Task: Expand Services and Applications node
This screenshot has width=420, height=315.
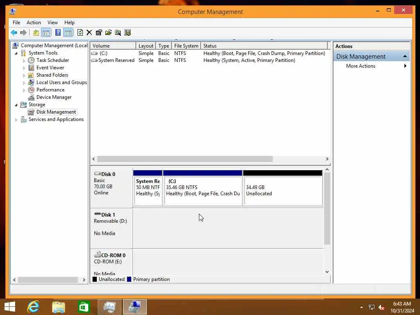Action: point(16,120)
